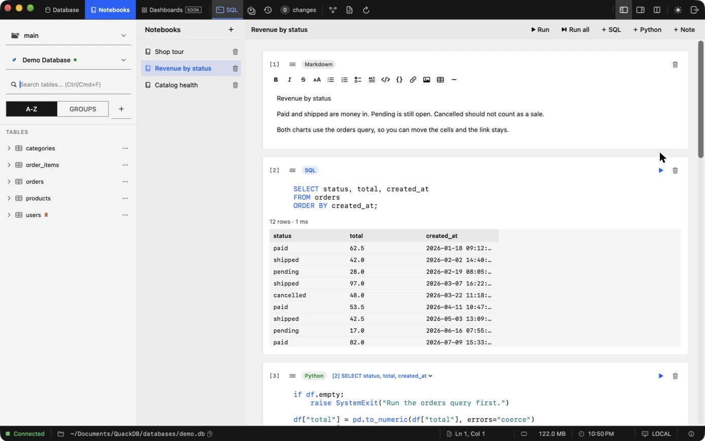Image resolution: width=705 pixels, height=441 pixels.
Task: Insert a horizontal rule
Action: 454,80
